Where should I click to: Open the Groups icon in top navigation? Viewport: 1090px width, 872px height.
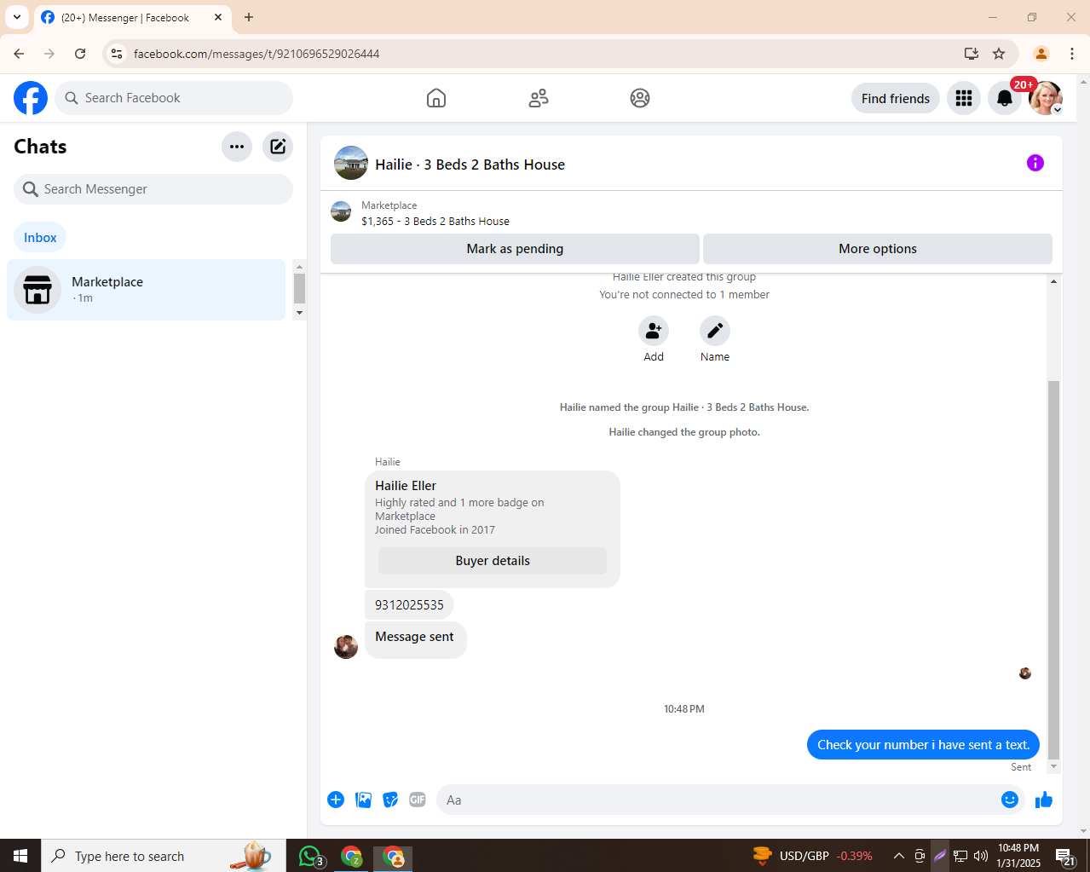[640, 98]
